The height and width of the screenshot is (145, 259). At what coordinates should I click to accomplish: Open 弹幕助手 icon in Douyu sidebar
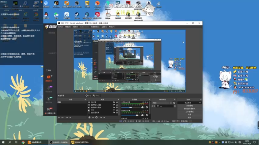[49, 78]
